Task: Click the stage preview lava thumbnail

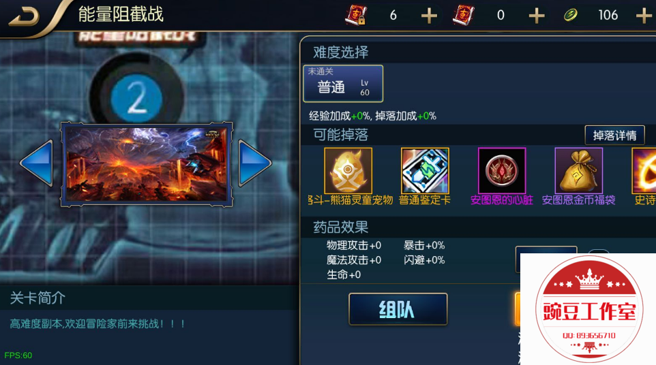Action: 147,165
